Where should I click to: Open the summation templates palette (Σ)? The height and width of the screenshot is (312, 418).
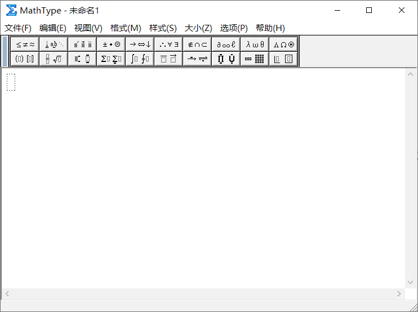[112, 59]
